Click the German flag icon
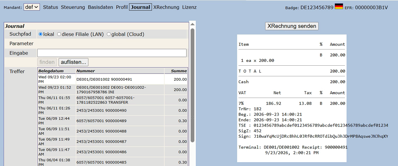This screenshot has width=398, height=166. [339, 6]
